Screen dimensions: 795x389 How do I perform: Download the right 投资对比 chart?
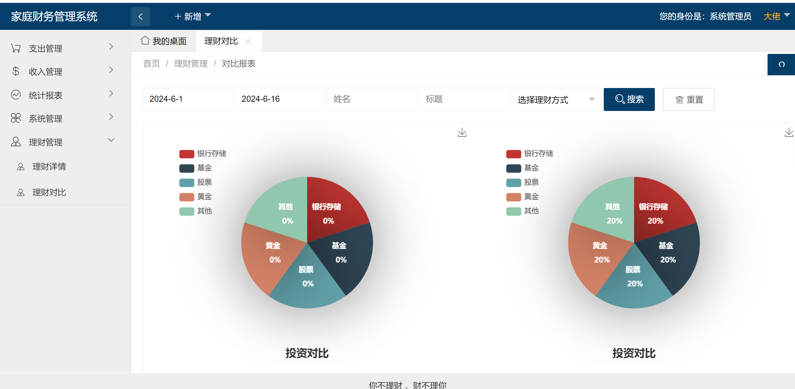(x=789, y=132)
